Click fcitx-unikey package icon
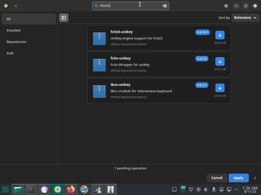The image size is (261, 195). [x=99, y=65]
